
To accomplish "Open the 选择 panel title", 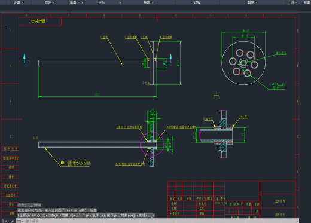I will [197, 2].
